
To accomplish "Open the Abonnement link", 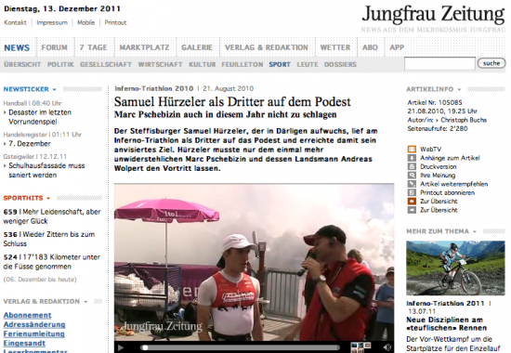I will (x=27, y=315).
